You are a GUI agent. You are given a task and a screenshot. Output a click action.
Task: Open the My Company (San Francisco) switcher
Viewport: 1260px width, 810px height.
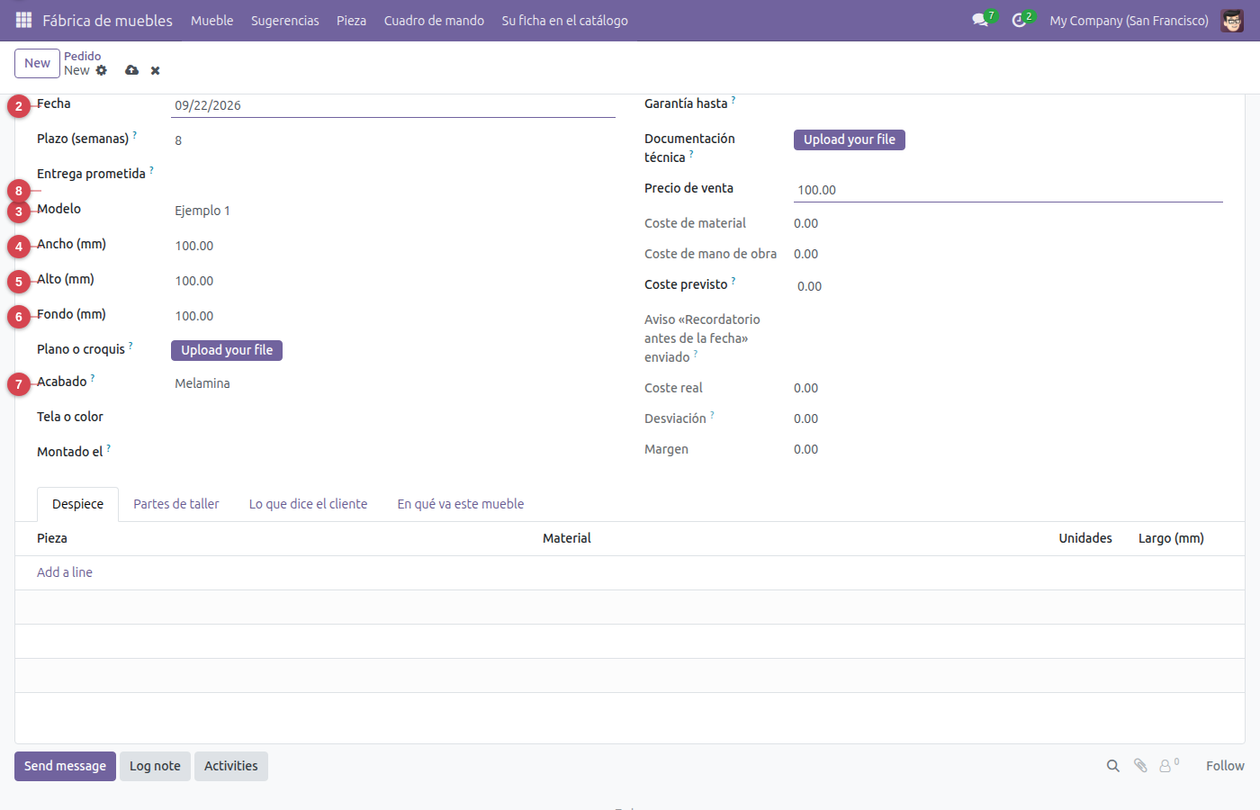1129,21
